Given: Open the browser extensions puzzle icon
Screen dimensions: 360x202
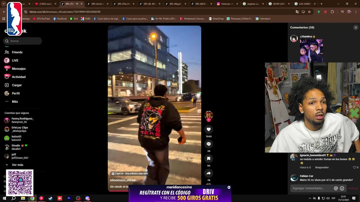Looking at the screenshot, I should [x=332, y=12].
